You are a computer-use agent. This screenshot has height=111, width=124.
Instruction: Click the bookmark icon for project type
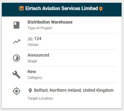click(x=16, y=25)
